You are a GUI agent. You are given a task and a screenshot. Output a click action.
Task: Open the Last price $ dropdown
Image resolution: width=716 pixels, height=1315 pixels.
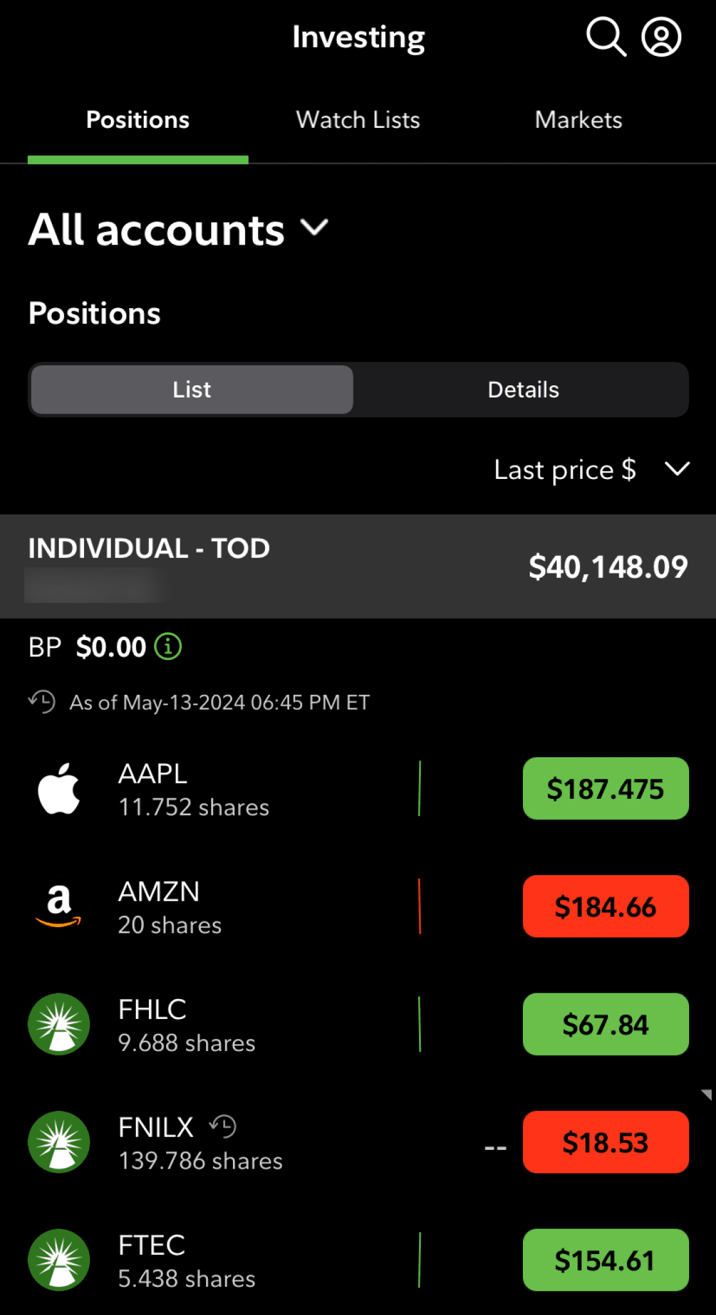591,469
